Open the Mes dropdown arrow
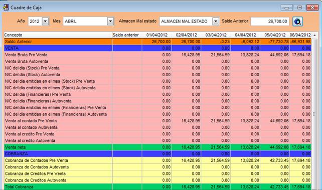 click(110, 21)
